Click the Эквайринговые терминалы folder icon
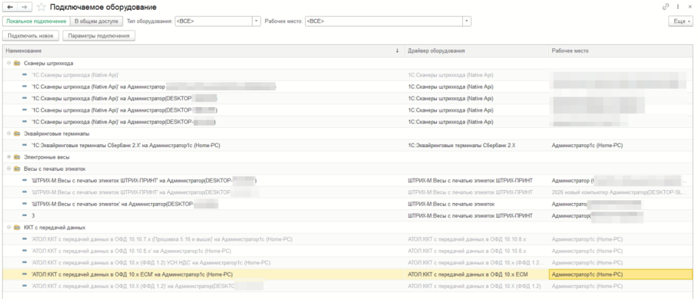 pyautogui.click(x=16, y=133)
